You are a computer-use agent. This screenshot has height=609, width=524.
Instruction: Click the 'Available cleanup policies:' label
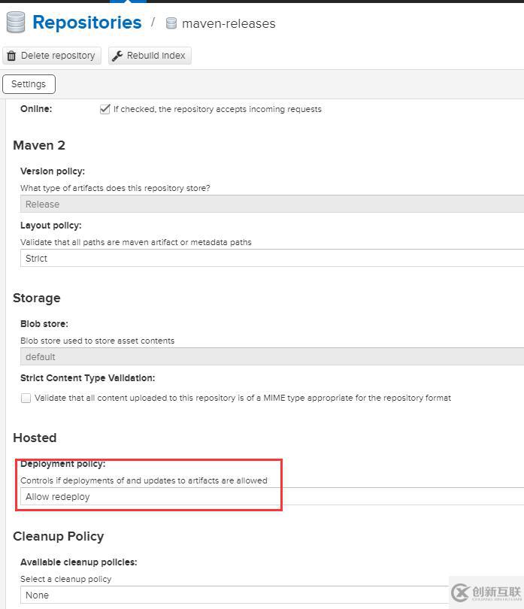pos(79,562)
